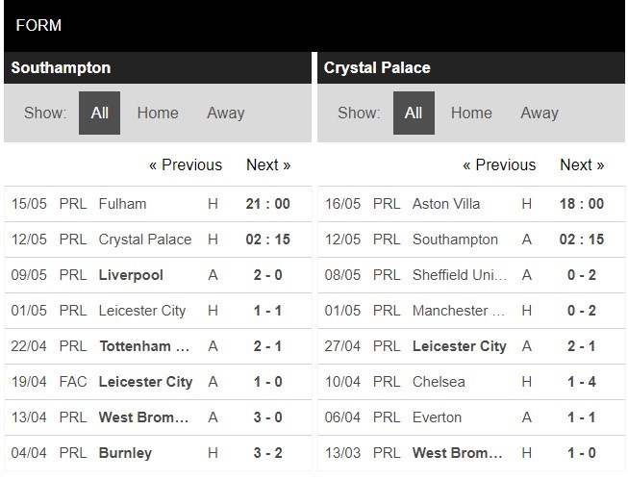Click "Next »" in the Southampton panel
Screen dimensions: 628x480
click(x=268, y=164)
